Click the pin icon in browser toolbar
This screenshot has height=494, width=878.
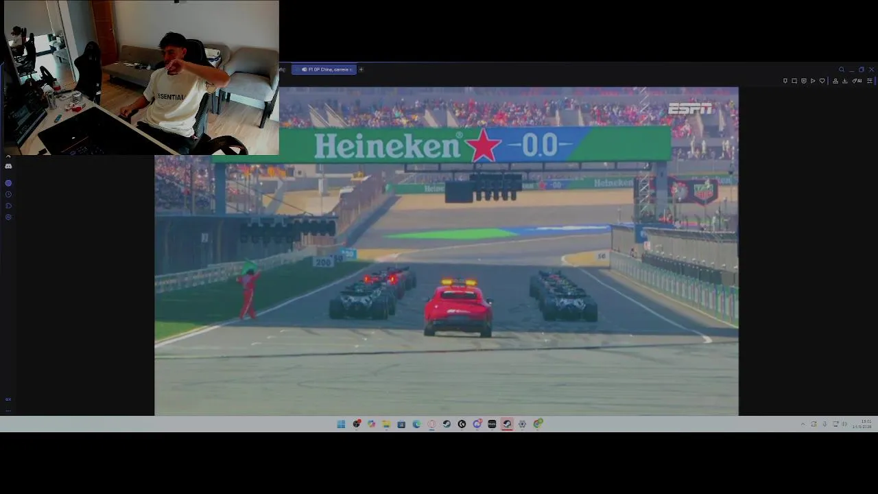pos(785,81)
